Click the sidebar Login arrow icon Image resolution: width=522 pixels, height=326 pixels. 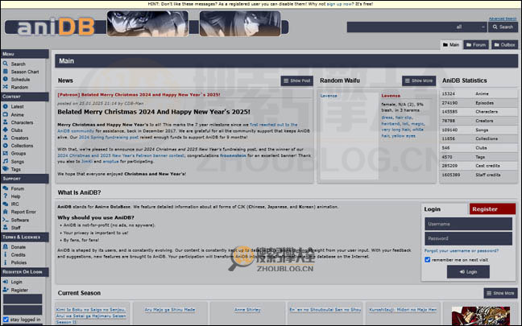(6, 282)
